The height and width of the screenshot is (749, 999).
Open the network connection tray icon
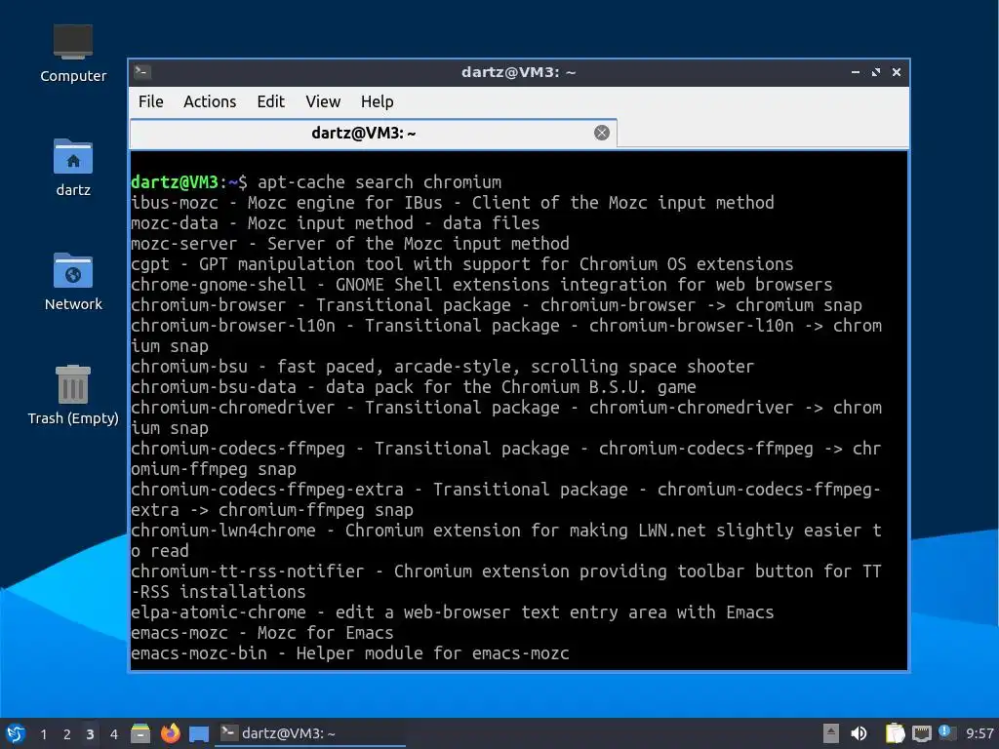[921, 733]
